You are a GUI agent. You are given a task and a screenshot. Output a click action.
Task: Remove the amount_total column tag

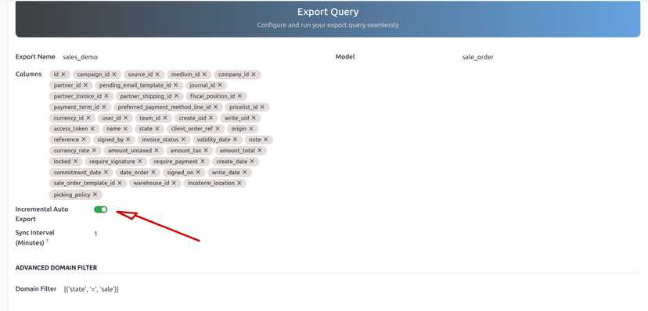(x=260, y=150)
